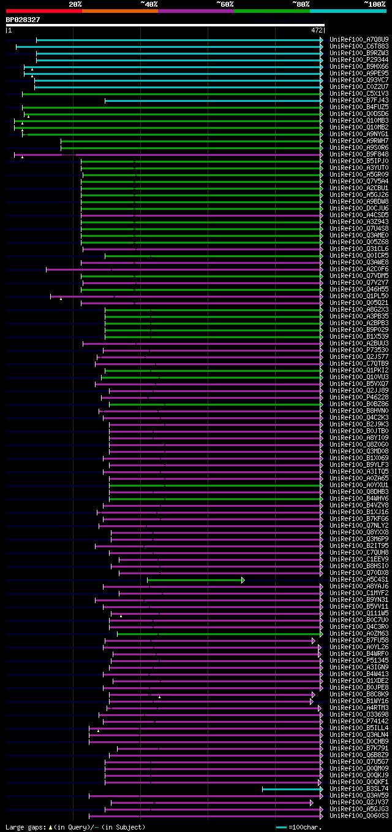Select the UniRef100_B7FU58 label
This screenshot has width=392, height=832.
coord(359,640)
